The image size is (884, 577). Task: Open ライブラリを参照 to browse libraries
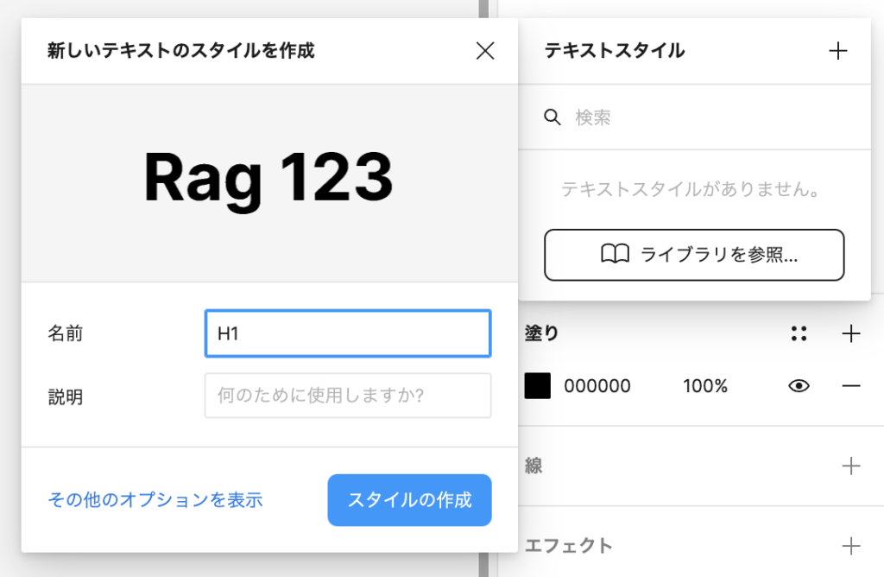pyautogui.click(x=694, y=255)
